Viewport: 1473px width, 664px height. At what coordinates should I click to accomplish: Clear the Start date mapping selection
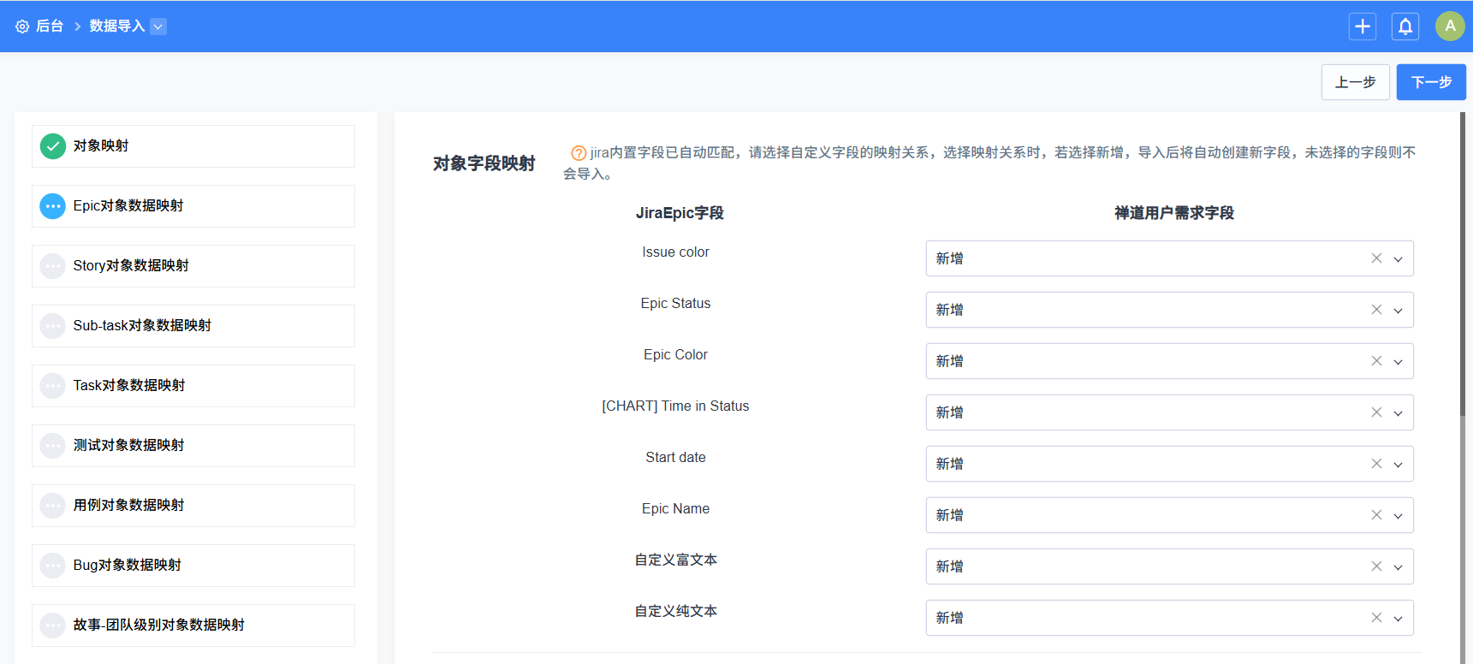point(1376,464)
